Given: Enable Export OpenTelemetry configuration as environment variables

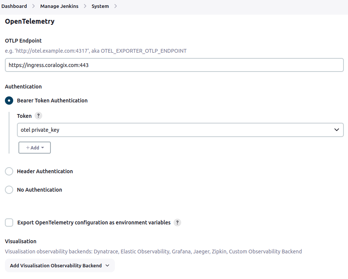Looking at the screenshot, I should tap(9, 223).
